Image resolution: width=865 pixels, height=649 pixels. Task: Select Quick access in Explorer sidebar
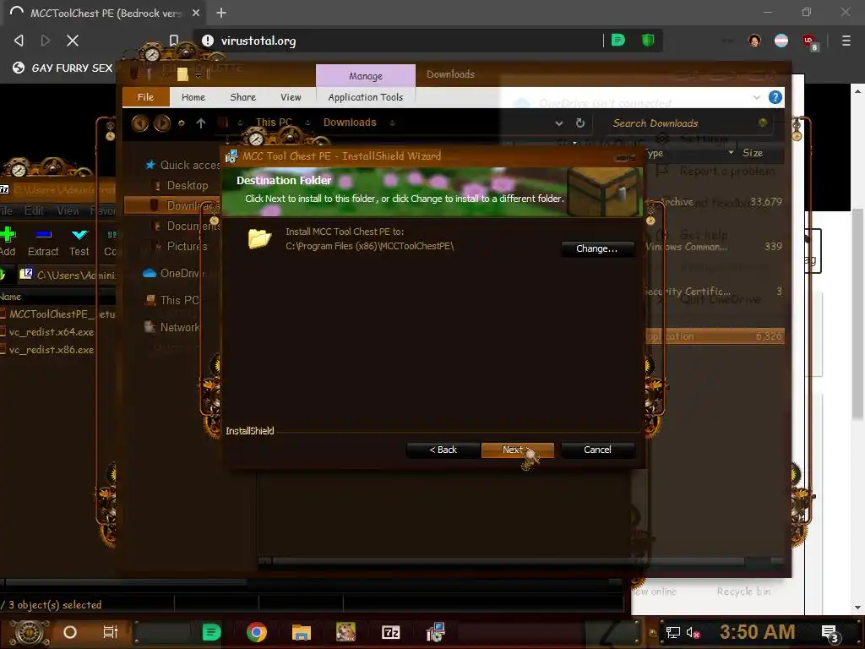[182, 165]
